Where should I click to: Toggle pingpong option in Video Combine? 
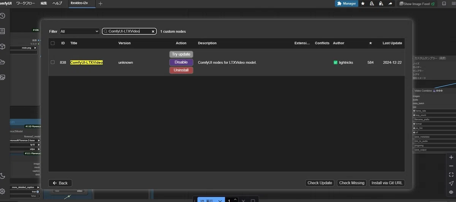434,146
